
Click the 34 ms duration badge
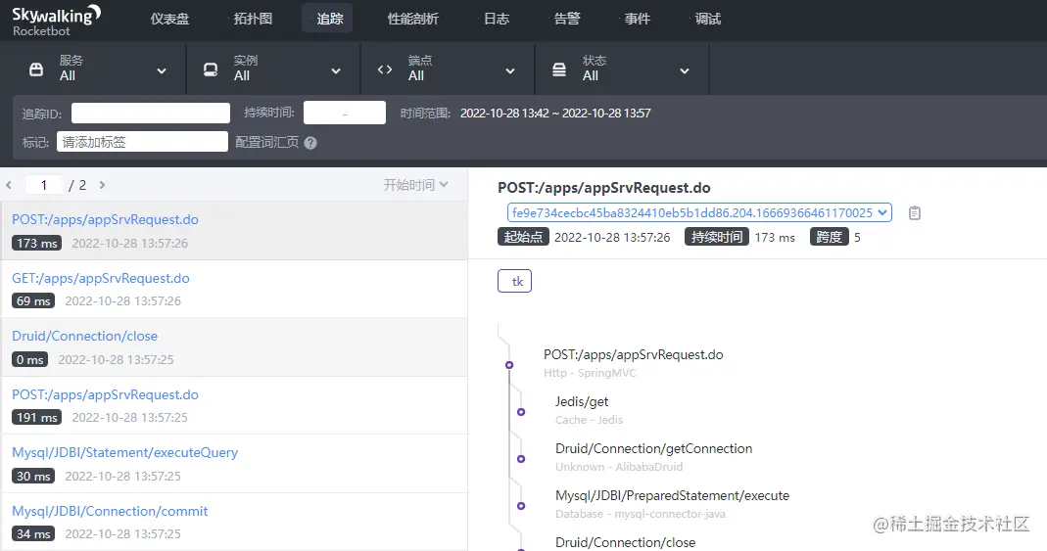pyautogui.click(x=32, y=533)
